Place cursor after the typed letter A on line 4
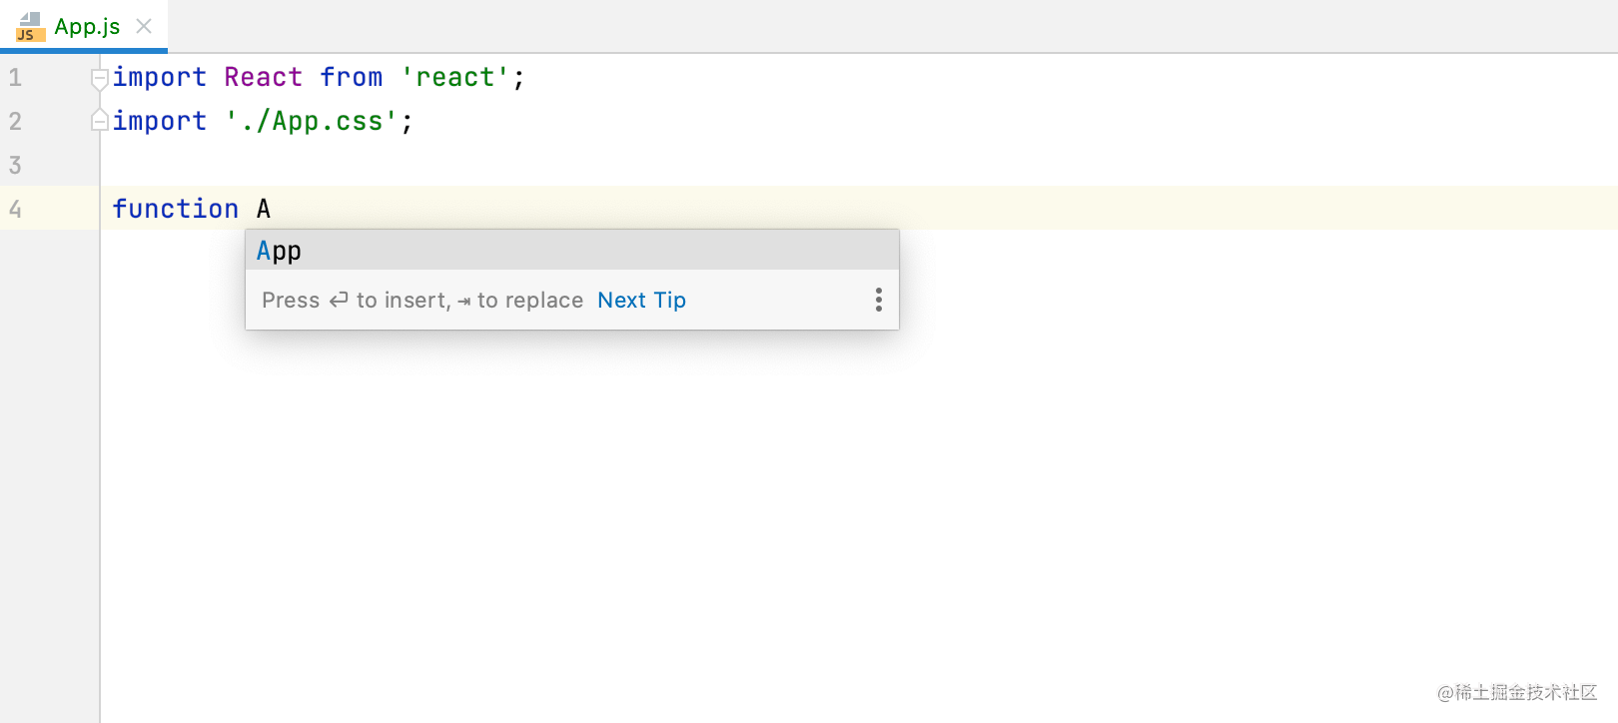The height and width of the screenshot is (723, 1618). click(x=272, y=209)
